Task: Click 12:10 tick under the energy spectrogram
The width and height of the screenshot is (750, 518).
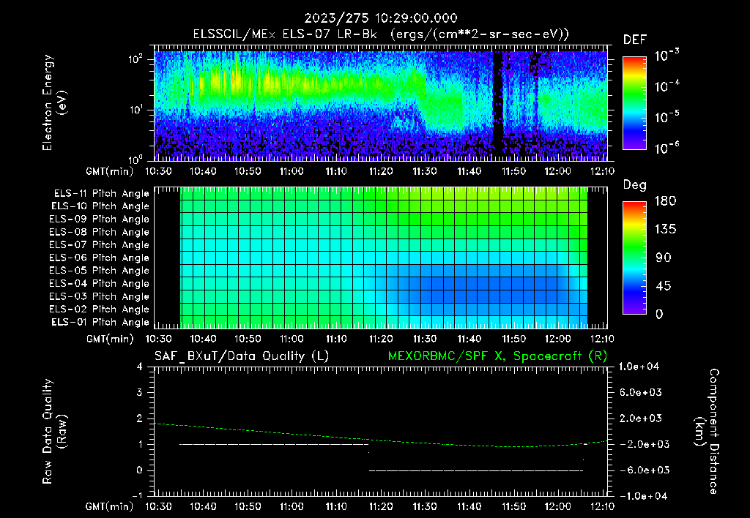Action: pyautogui.click(x=602, y=171)
